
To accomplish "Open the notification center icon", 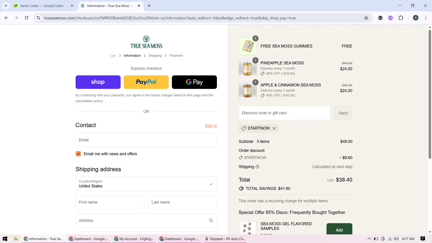I will [423, 239].
